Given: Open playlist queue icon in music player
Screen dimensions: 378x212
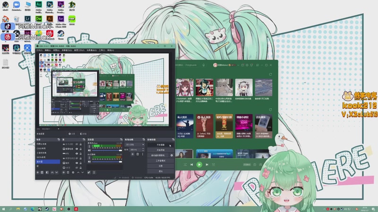Looking at the screenshot, I should (214, 164).
